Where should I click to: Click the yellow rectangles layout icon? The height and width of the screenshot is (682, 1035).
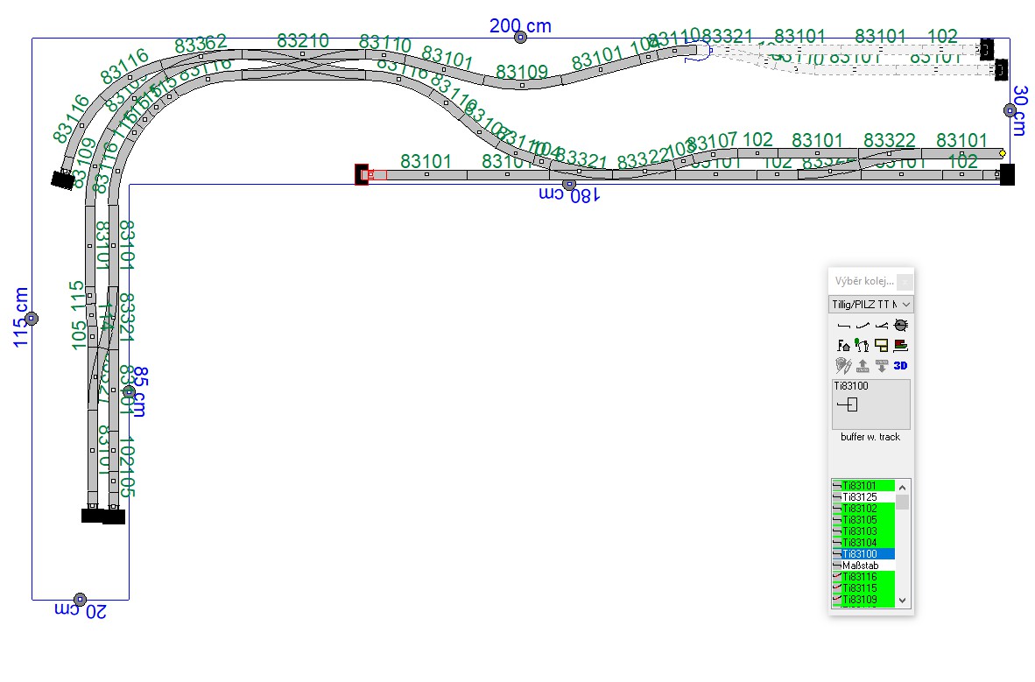[882, 346]
